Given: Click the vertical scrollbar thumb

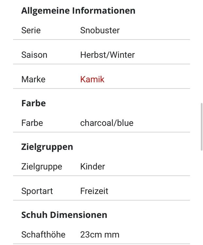Looking at the screenshot, I should 202,127.
